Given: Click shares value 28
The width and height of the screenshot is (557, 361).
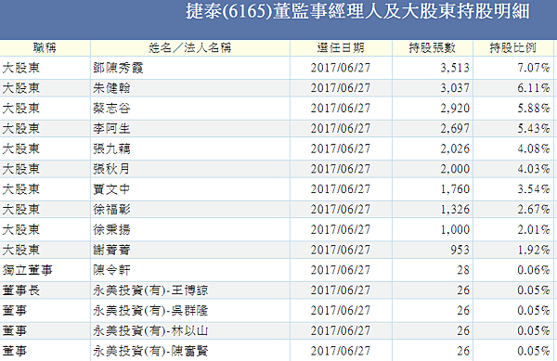Looking at the screenshot, I should tap(463, 270).
